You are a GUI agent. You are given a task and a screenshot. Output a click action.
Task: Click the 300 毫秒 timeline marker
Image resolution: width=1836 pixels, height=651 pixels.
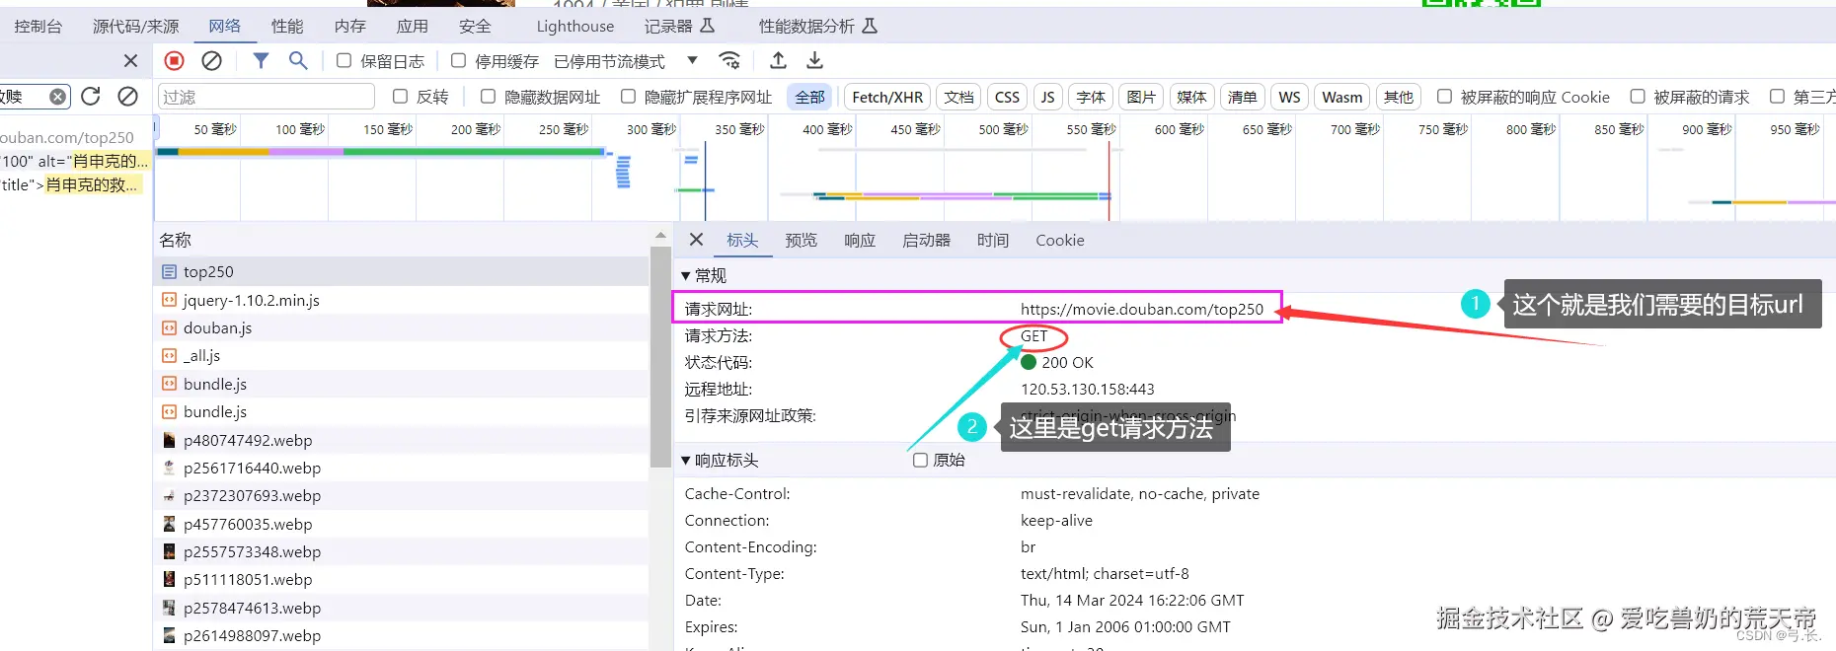tap(651, 129)
